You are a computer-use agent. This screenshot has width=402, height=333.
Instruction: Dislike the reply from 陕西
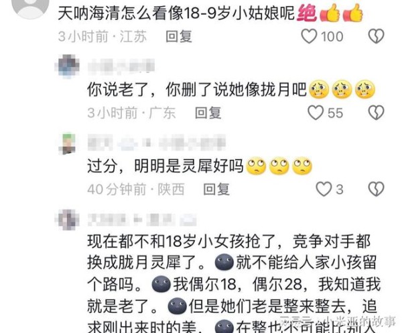(x=376, y=189)
